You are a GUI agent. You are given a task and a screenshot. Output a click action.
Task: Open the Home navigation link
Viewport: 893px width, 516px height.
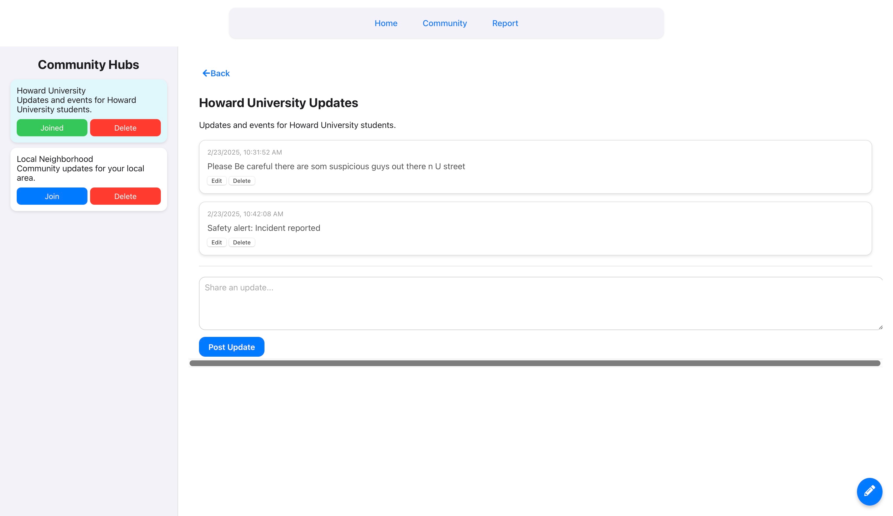click(x=386, y=24)
